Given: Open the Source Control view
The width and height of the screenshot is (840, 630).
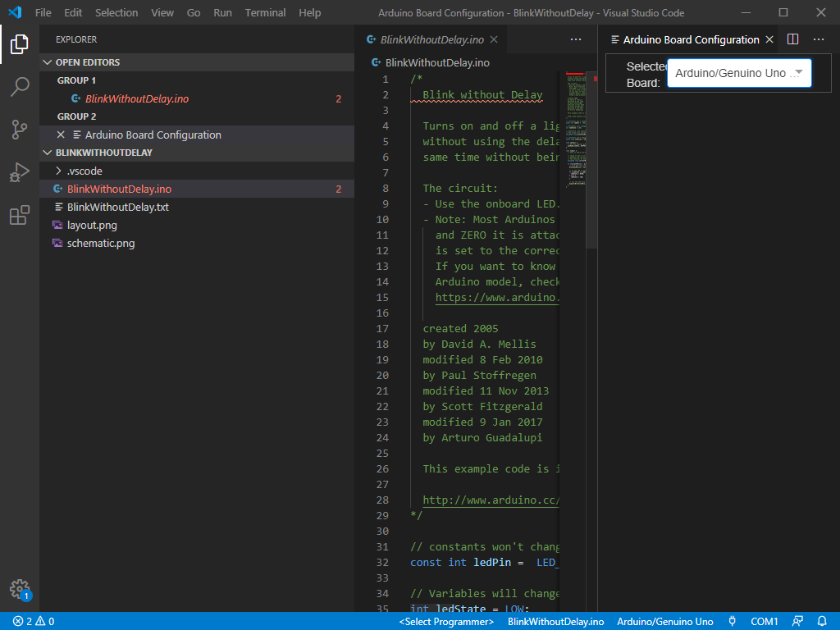Looking at the screenshot, I should (20, 129).
